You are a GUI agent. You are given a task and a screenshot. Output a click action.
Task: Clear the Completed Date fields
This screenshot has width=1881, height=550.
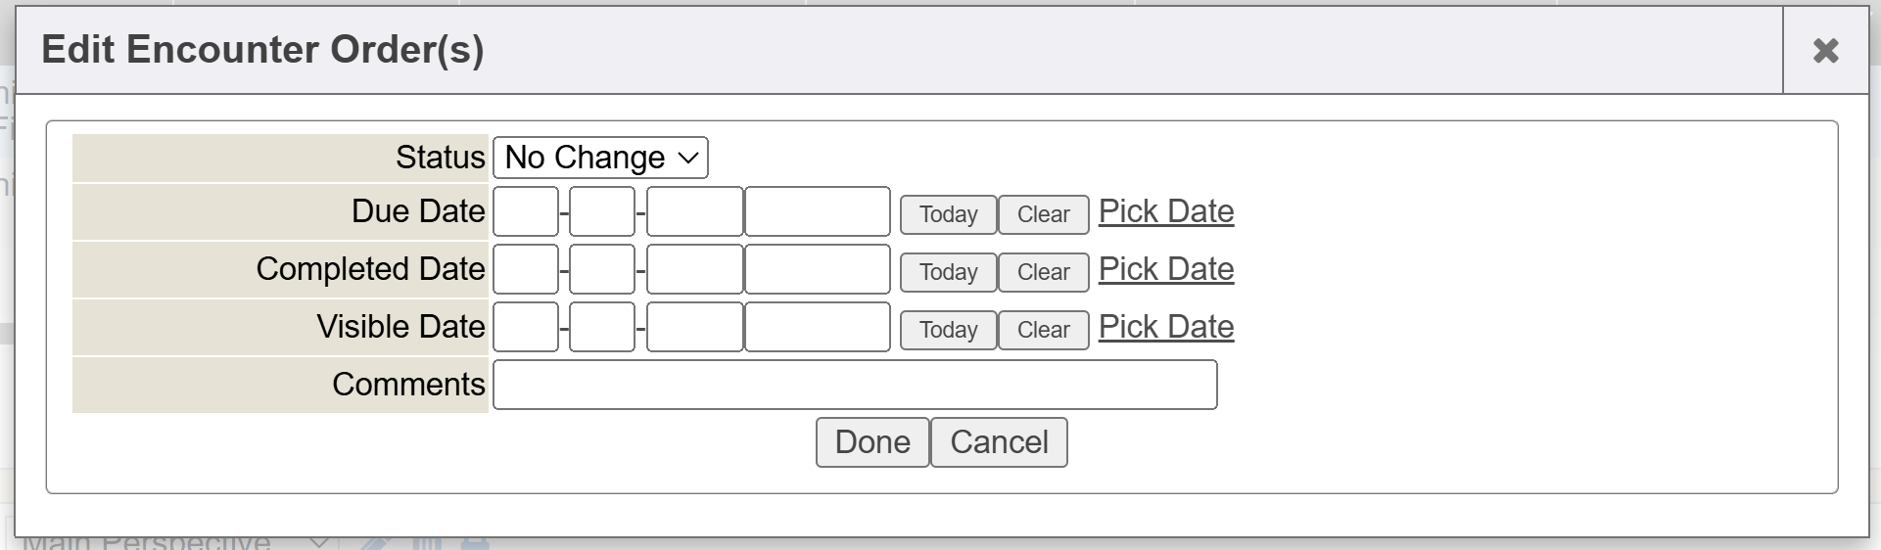[x=1043, y=272]
